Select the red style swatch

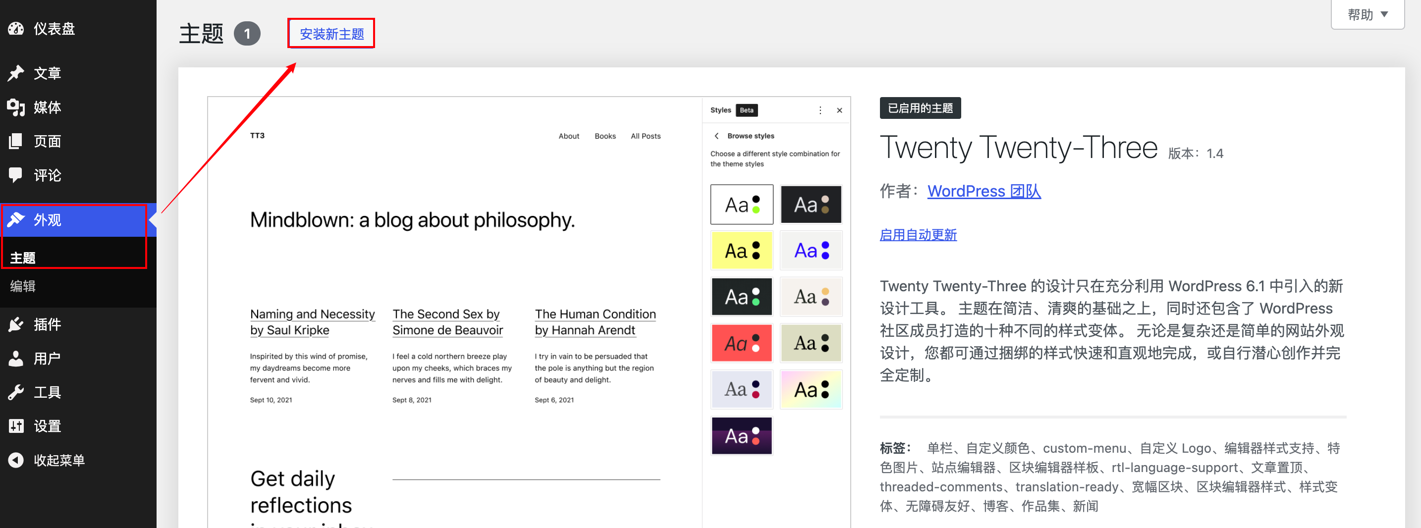coord(741,343)
